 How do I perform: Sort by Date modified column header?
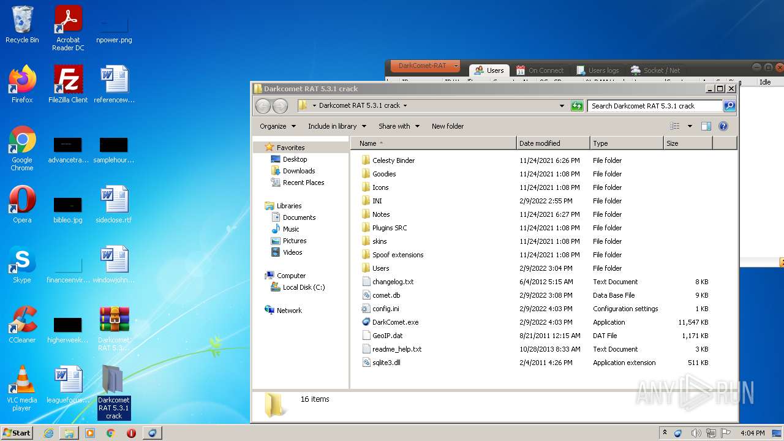click(553, 143)
